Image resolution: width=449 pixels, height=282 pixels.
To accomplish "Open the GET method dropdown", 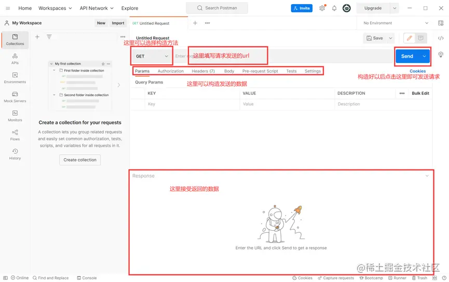I will click(x=152, y=56).
